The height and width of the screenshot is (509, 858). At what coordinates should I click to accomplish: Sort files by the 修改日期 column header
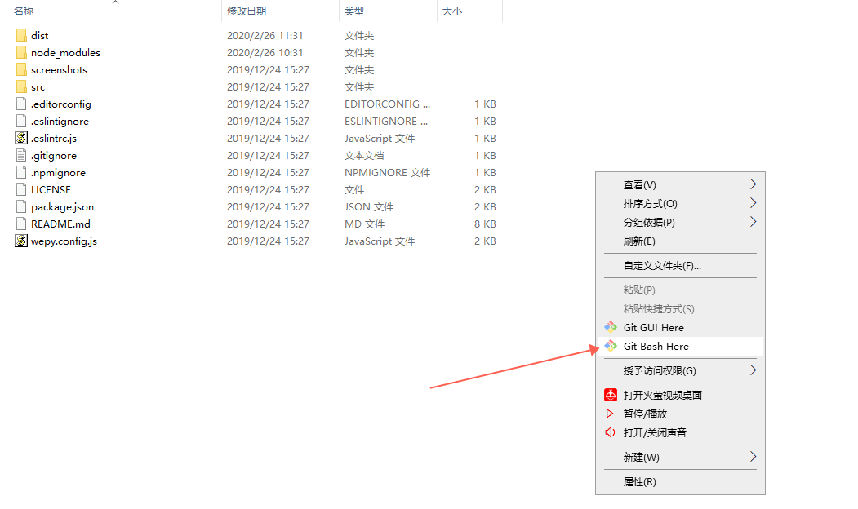tap(245, 11)
